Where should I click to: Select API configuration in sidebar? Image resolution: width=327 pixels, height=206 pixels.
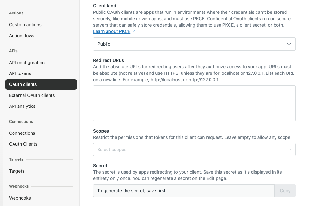pyautogui.click(x=27, y=63)
